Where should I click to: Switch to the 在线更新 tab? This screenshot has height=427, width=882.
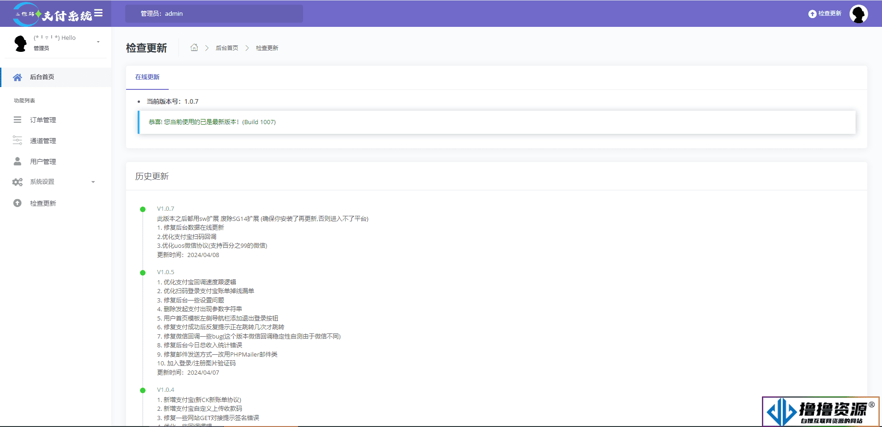(147, 77)
